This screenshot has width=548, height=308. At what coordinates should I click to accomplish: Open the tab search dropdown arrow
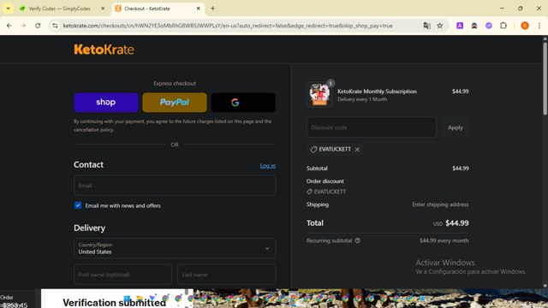pyautogui.click(x=8, y=9)
